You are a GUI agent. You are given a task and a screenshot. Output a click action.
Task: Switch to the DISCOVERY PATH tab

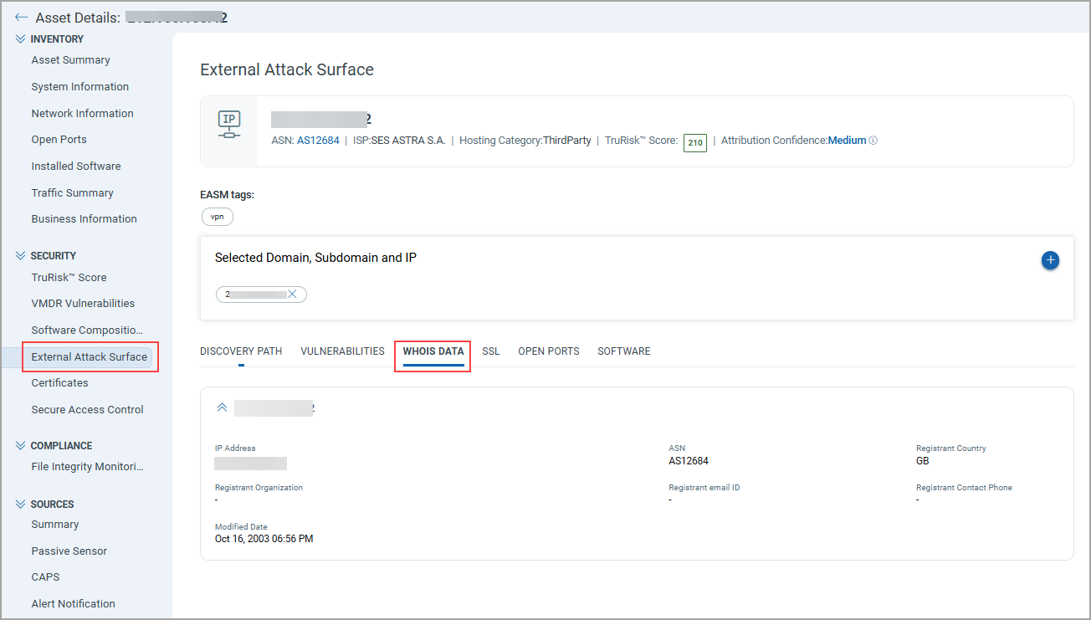click(x=241, y=351)
